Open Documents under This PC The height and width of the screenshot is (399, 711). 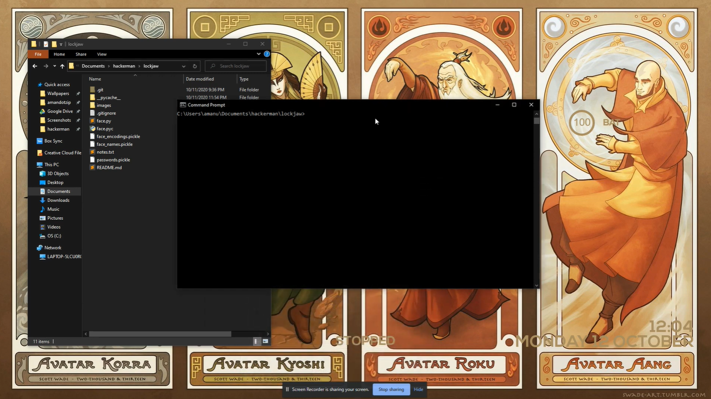[58, 191]
